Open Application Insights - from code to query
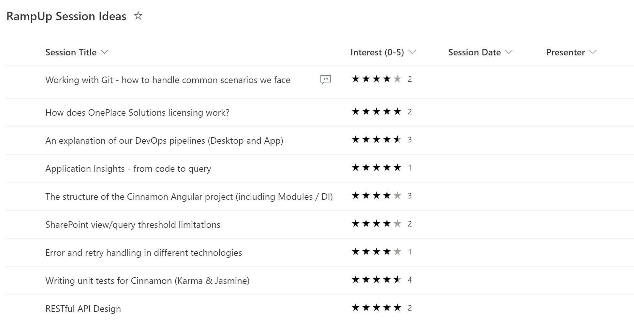Screen dimensions: 634x320 click(128, 168)
